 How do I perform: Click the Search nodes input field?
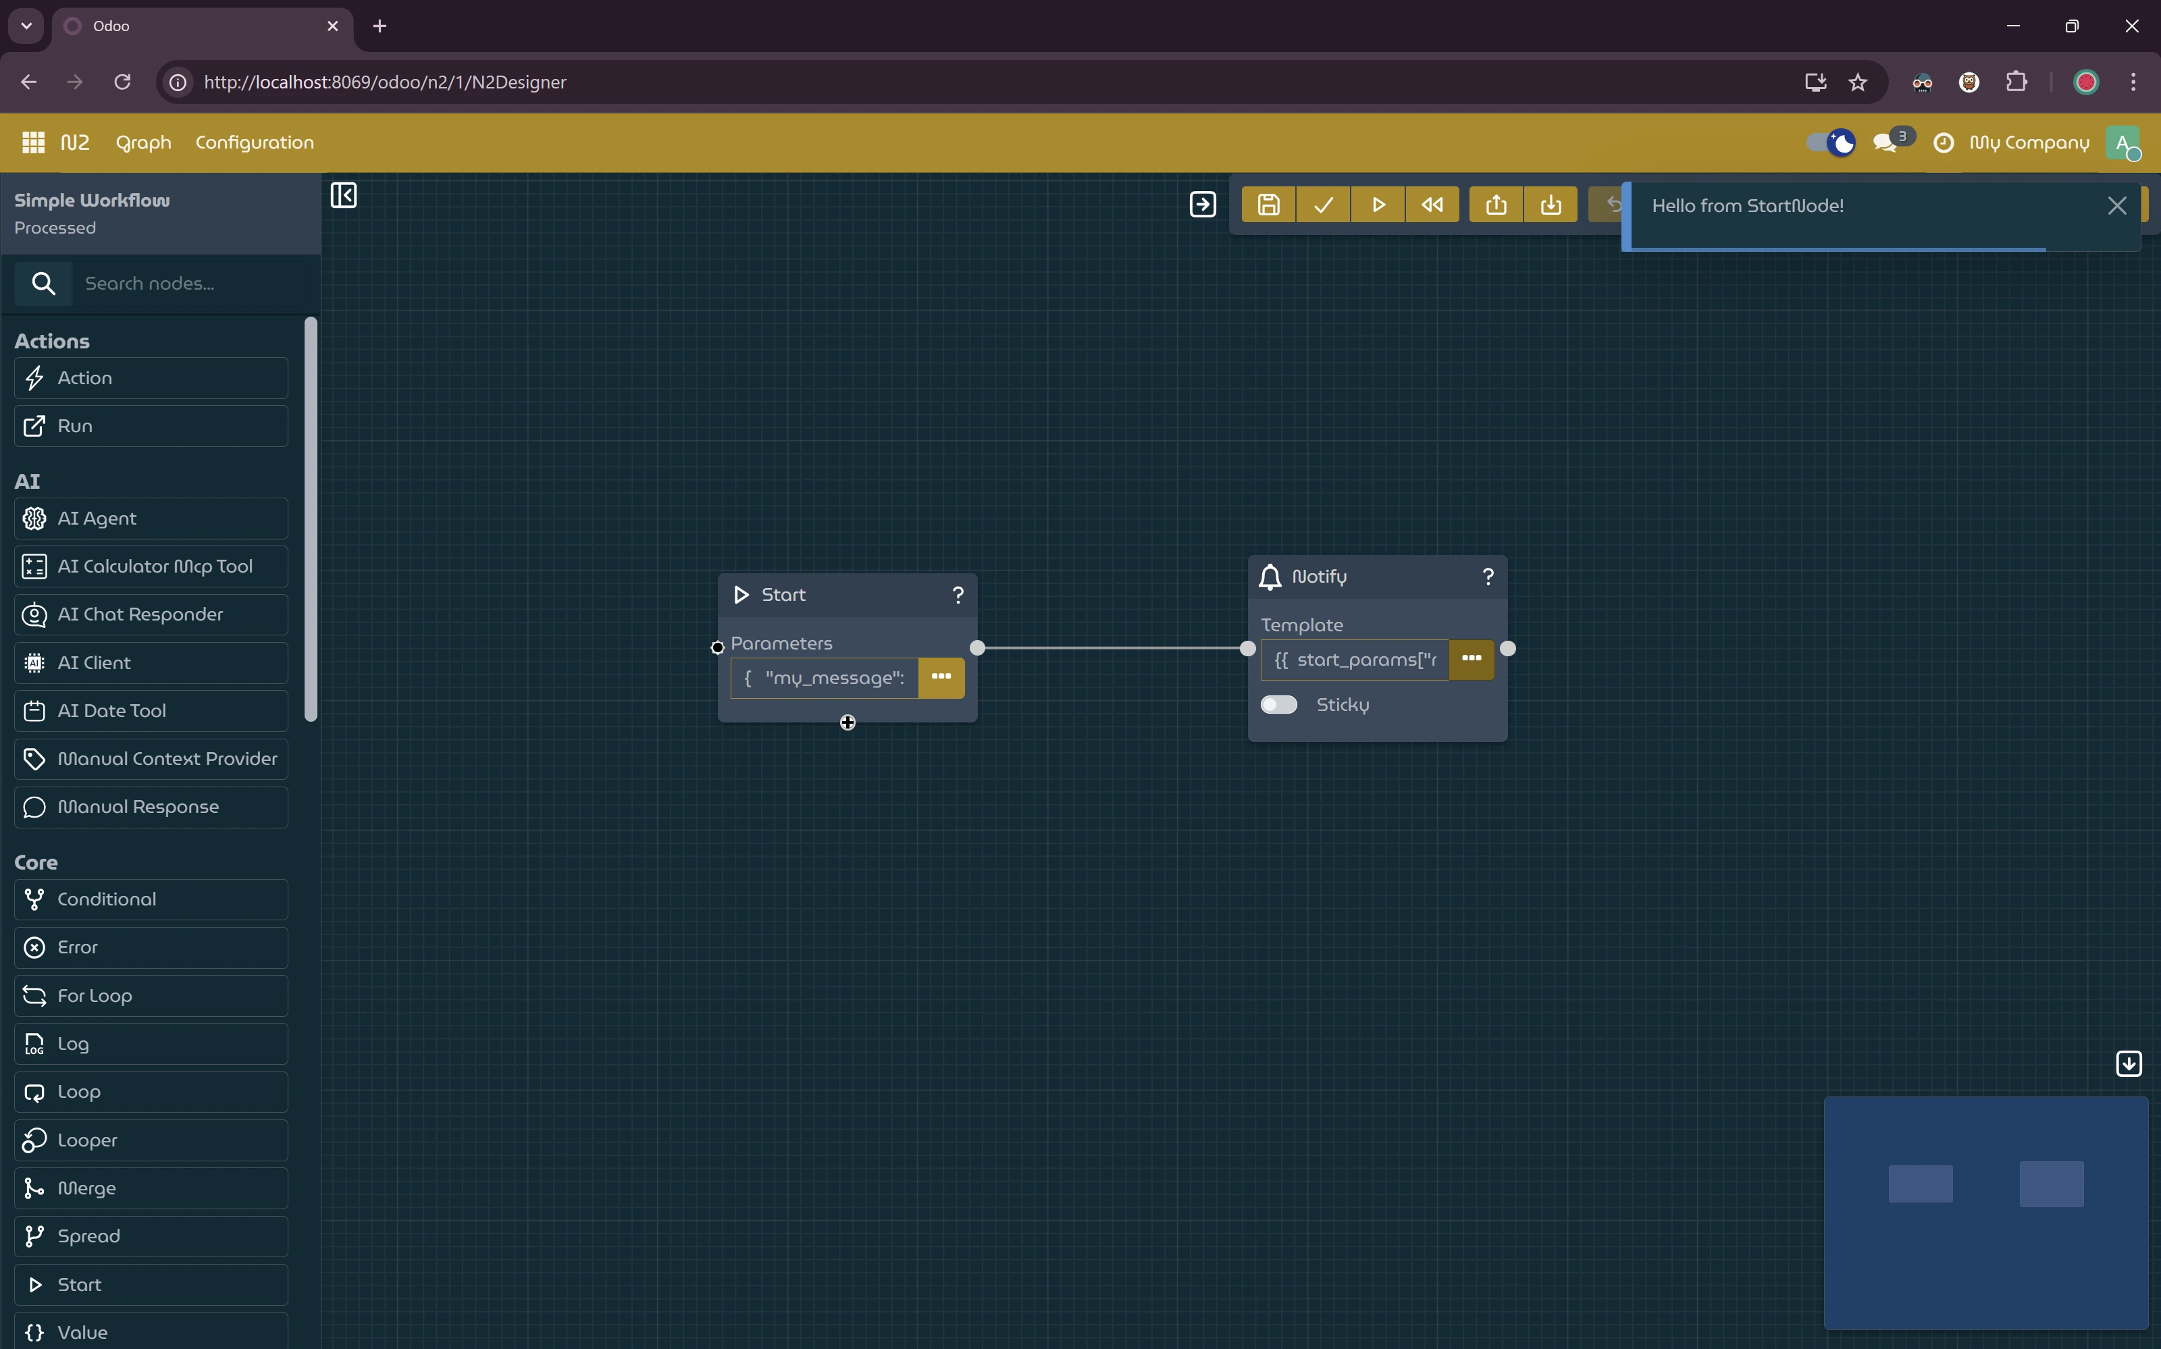(x=187, y=284)
